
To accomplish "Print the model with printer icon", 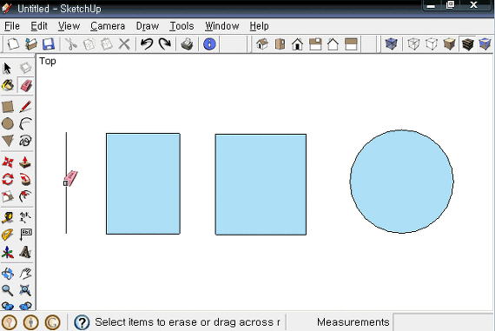I will point(188,44).
